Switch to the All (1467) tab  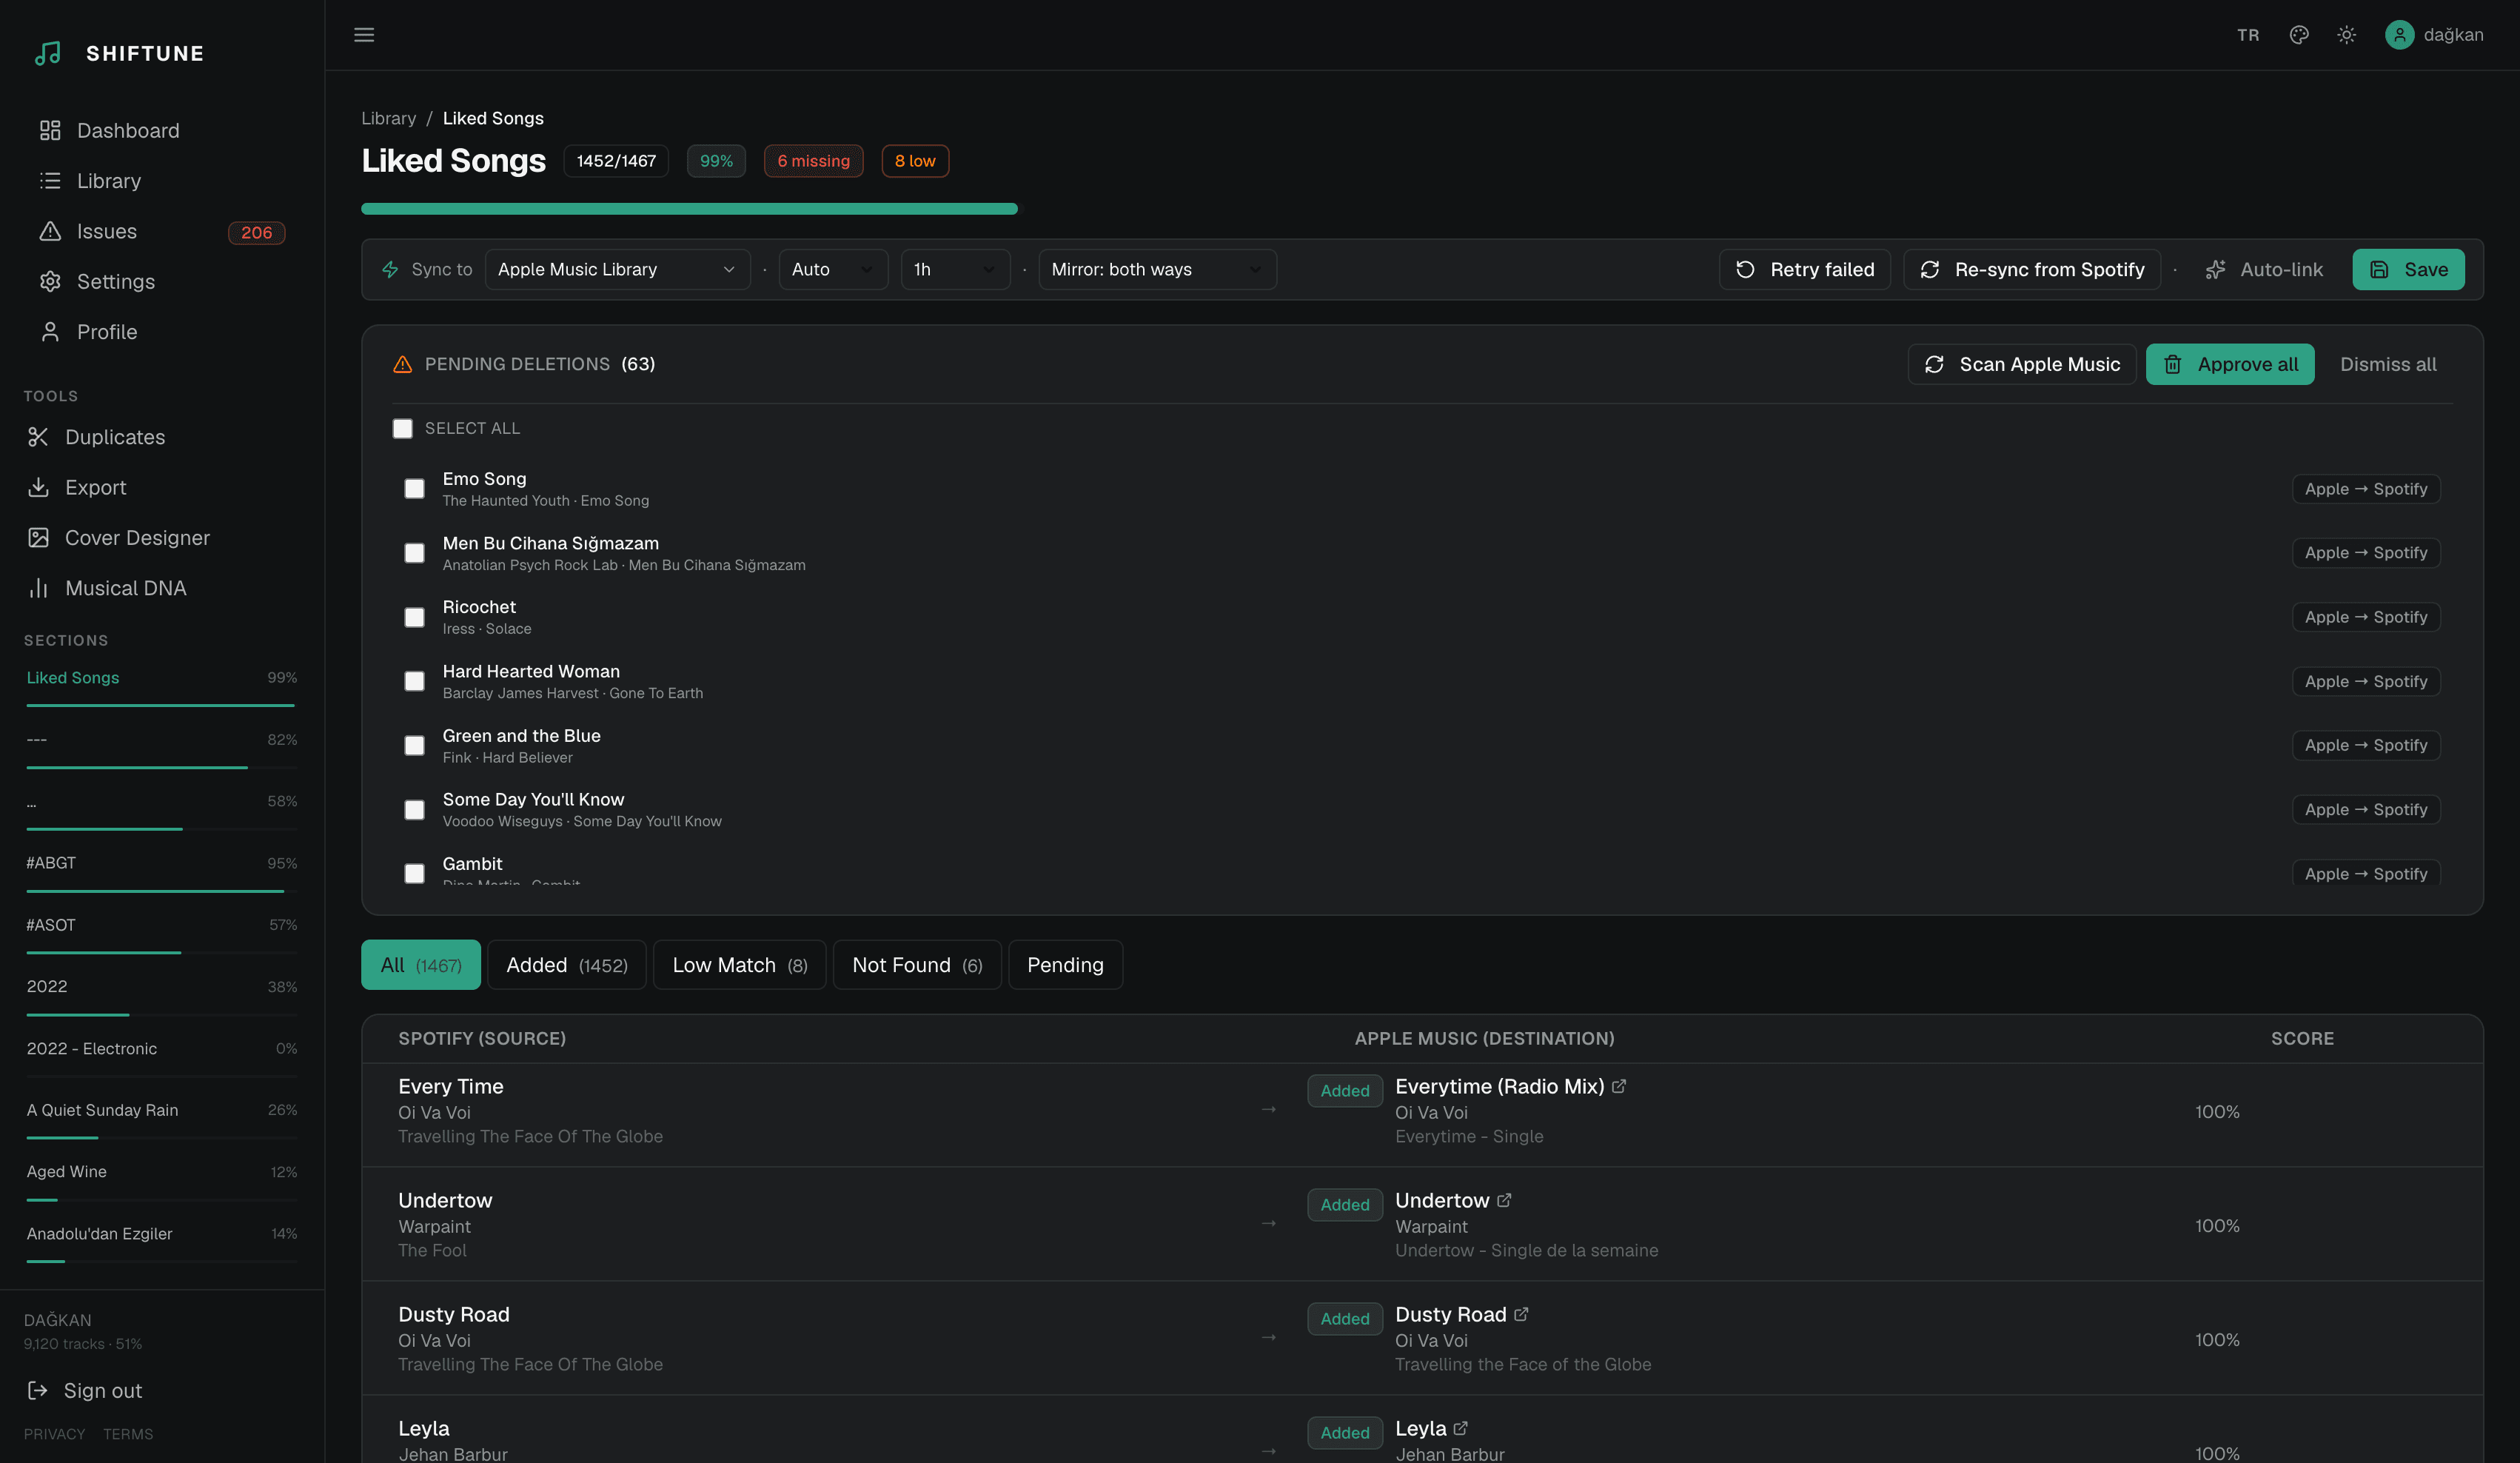(x=420, y=965)
